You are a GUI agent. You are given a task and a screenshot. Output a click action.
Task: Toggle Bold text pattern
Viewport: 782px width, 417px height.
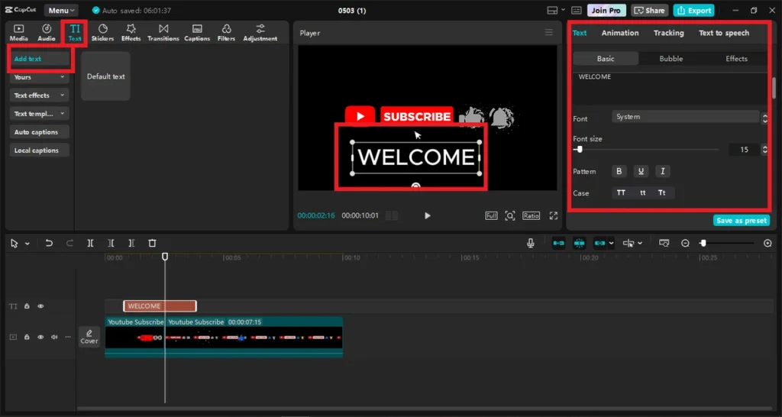click(x=619, y=171)
